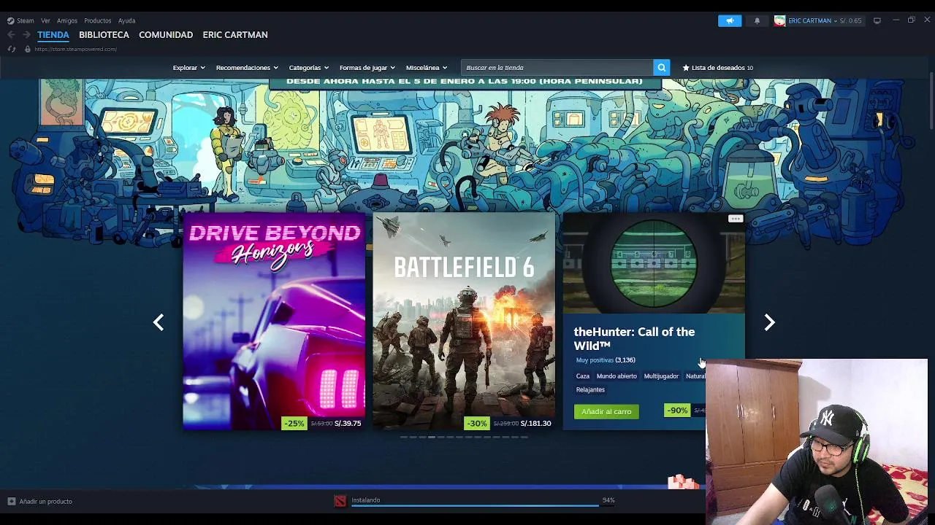
Task: Expand the Categorías dropdown
Action: (309, 68)
